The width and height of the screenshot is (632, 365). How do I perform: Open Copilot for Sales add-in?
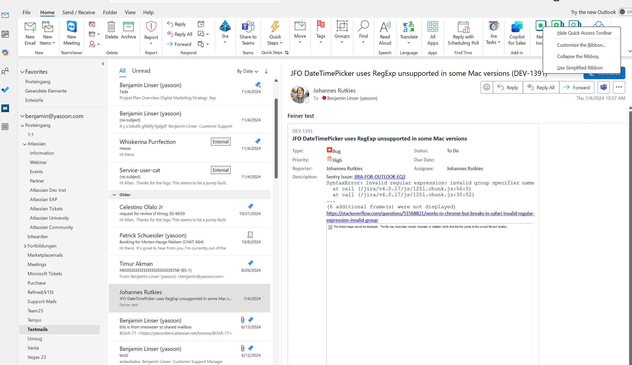pyautogui.click(x=517, y=27)
